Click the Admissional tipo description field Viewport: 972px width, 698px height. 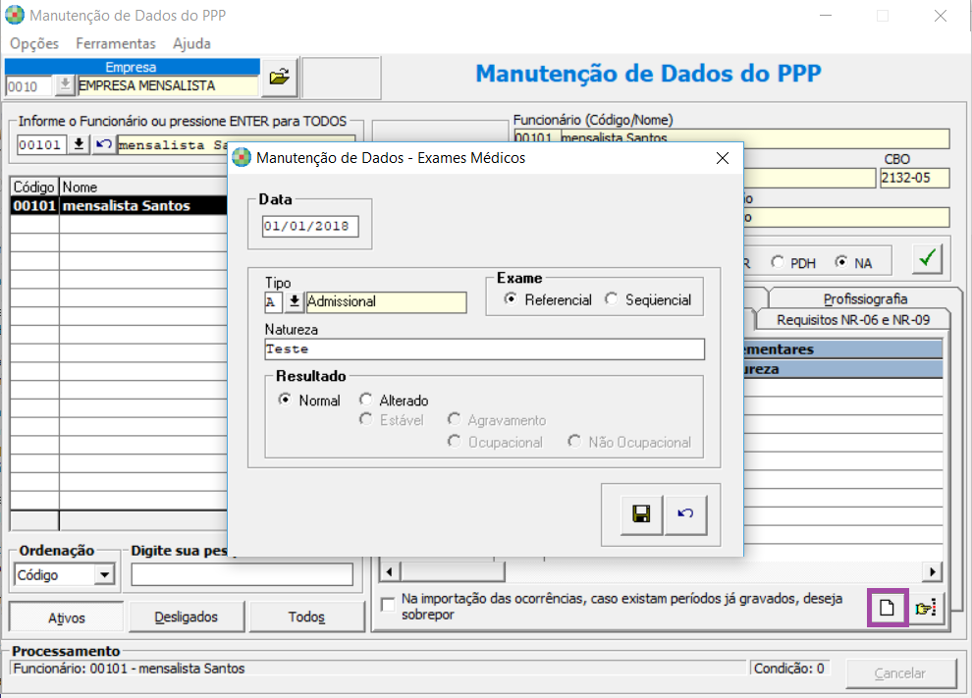[386, 302]
